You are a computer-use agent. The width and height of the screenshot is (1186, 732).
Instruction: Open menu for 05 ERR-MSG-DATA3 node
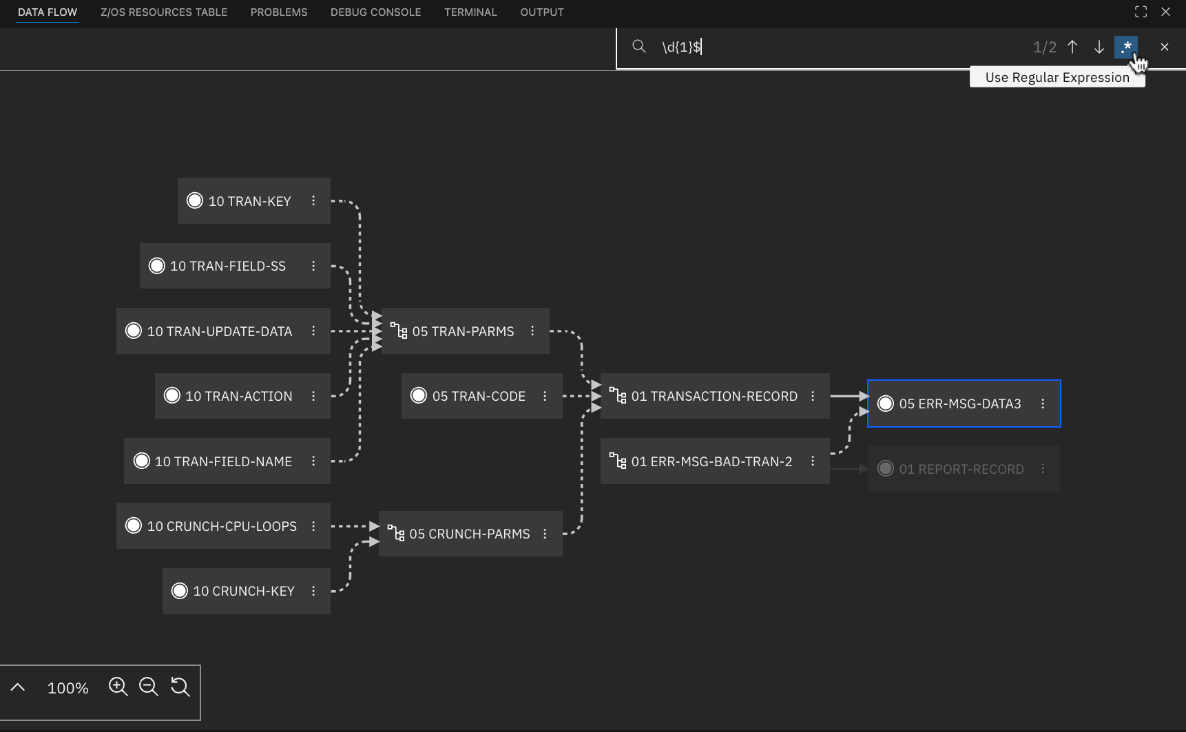(1043, 404)
